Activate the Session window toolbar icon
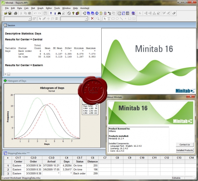This screenshot has width=198, height=181. pos(119,13)
